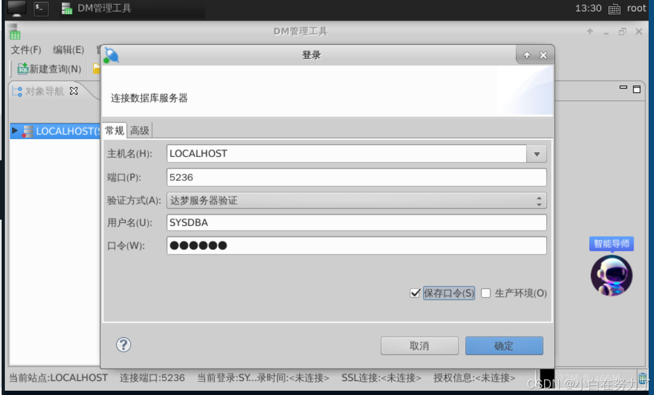Click status text 连接端口:5236

click(152, 378)
